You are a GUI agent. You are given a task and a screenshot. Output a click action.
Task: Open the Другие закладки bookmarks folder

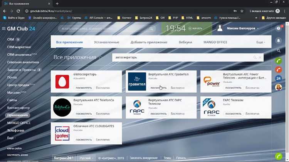[x=274, y=18]
